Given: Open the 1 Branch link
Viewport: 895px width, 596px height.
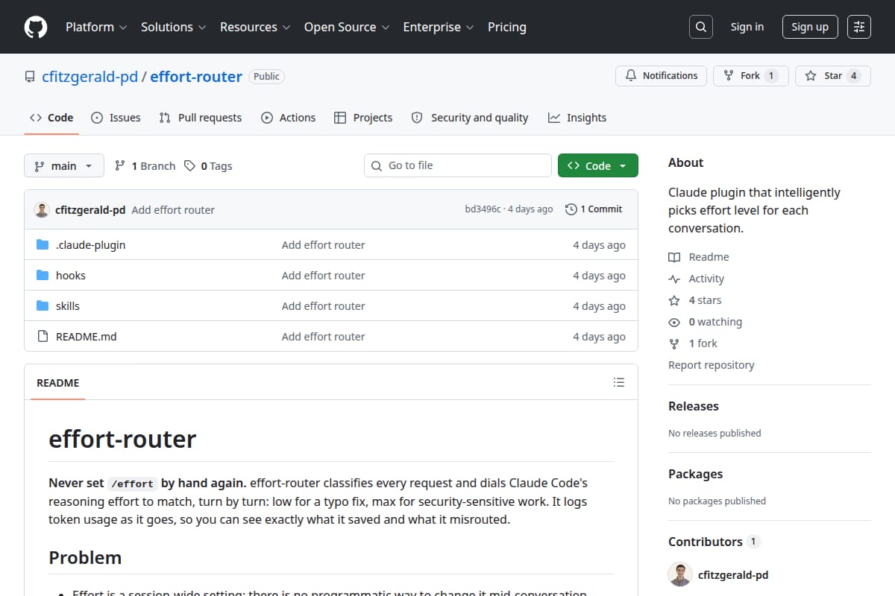Looking at the screenshot, I should (145, 166).
